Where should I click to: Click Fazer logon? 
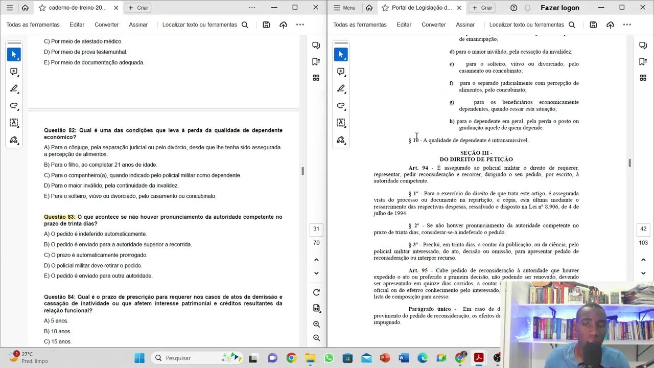(560, 8)
